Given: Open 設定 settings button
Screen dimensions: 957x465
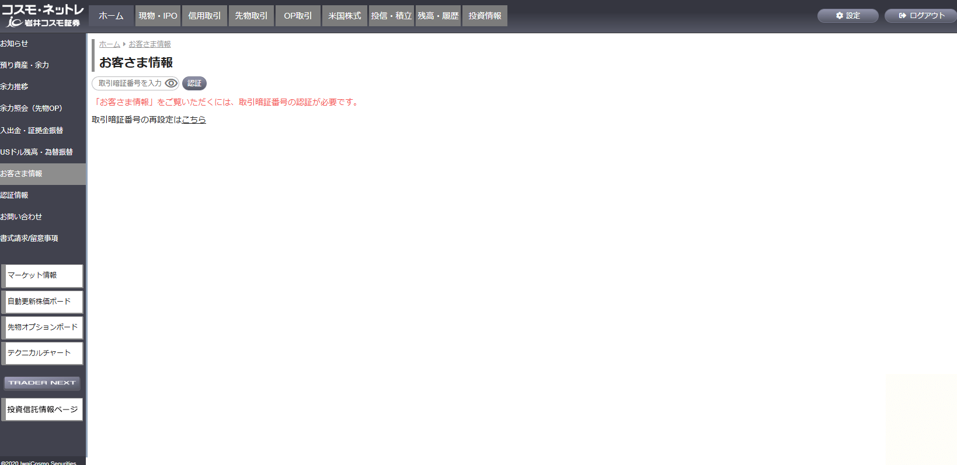Looking at the screenshot, I should (848, 16).
